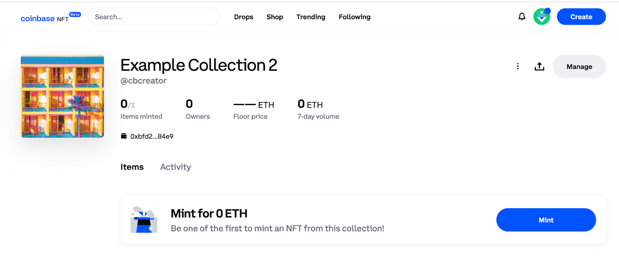Switch to the Activity tab
Image resolution: width=619 pixels, height=256 pixels.
[176, 167]
